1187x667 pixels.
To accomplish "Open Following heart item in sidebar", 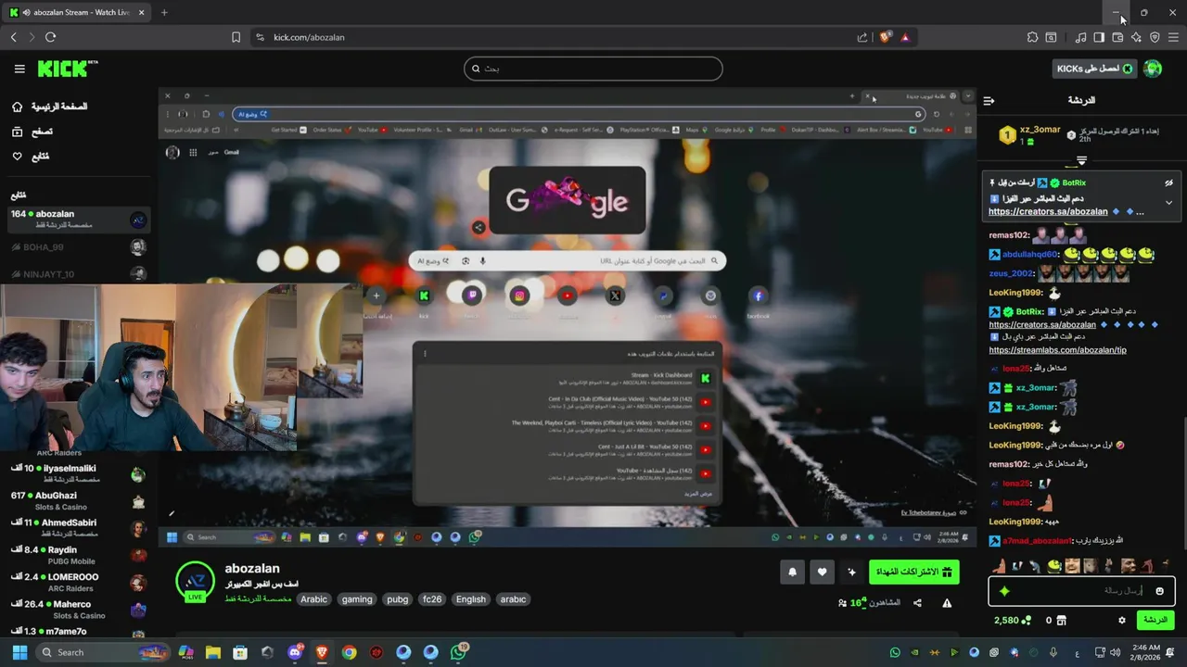I will click(30, 156).
